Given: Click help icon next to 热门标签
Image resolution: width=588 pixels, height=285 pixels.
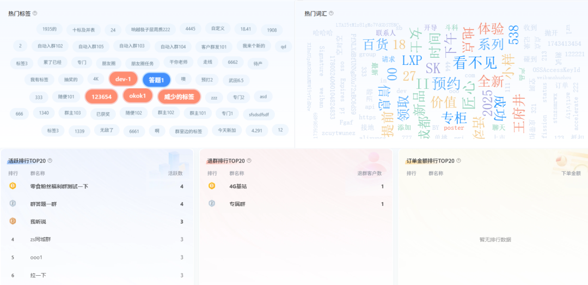Looking at the screenshot, I should pyautogui.click(x=35, y=13).
